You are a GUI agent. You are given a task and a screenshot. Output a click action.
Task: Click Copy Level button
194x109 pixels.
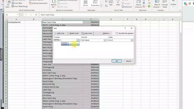pyautogui.click(x=86, y=33)
